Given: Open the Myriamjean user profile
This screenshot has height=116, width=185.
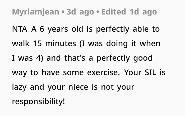Looking at the screenshot, I should click(x=35, y=12).
